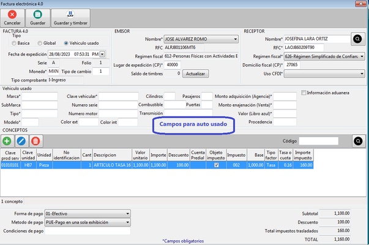Click the Procedencia field
This screenshot has height=245, width=369.
pyautogui.click(x=285, y=122)
